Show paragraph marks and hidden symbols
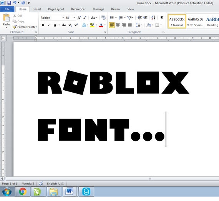 [162, 18]
